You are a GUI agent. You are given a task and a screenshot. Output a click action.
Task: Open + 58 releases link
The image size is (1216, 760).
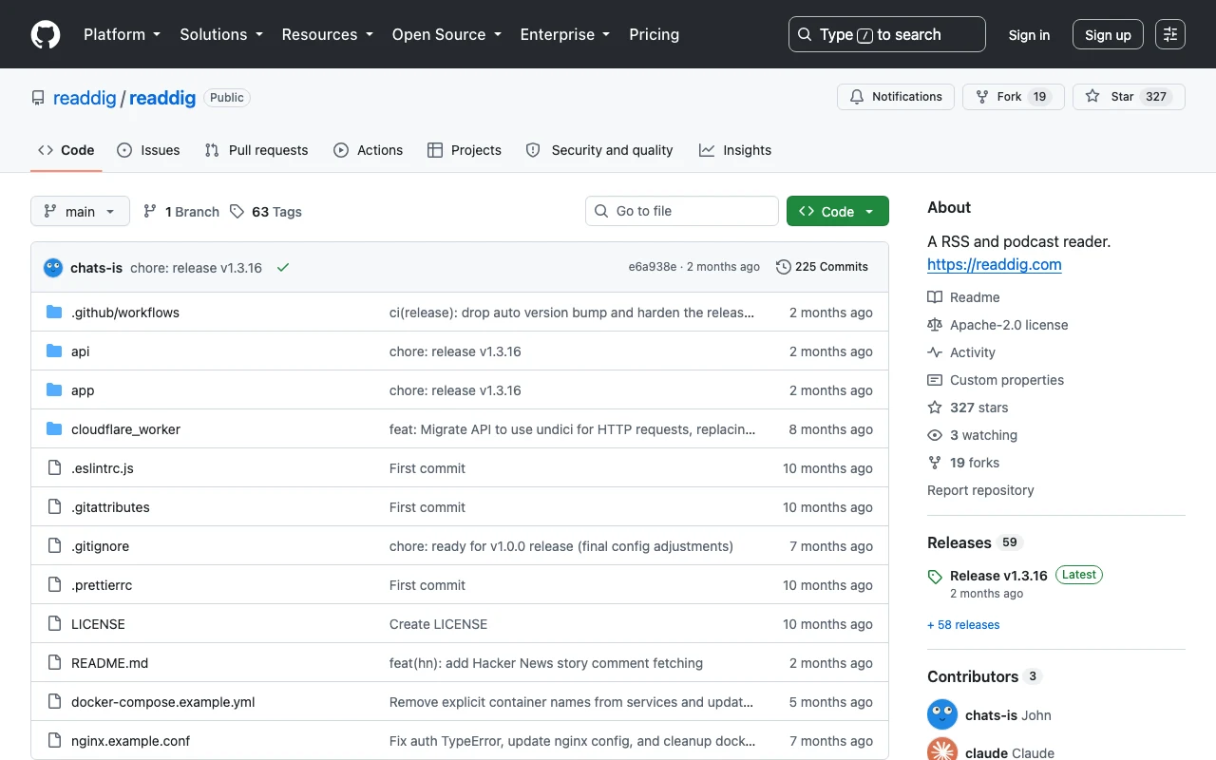[x=963, y=625]
